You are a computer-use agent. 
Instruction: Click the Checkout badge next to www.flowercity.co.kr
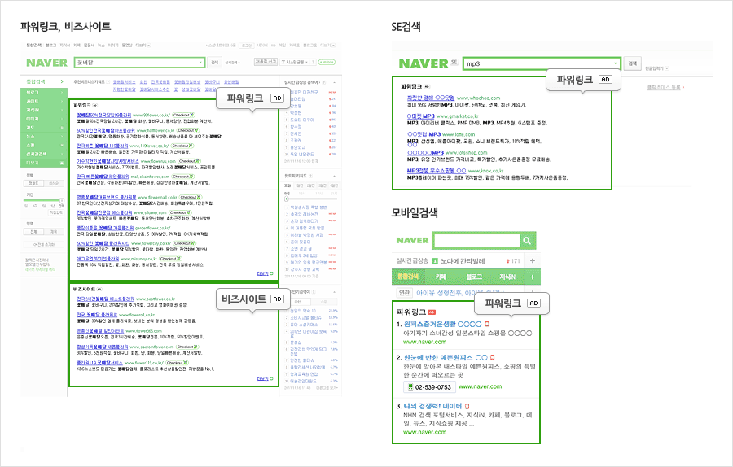tap(184, 243)
